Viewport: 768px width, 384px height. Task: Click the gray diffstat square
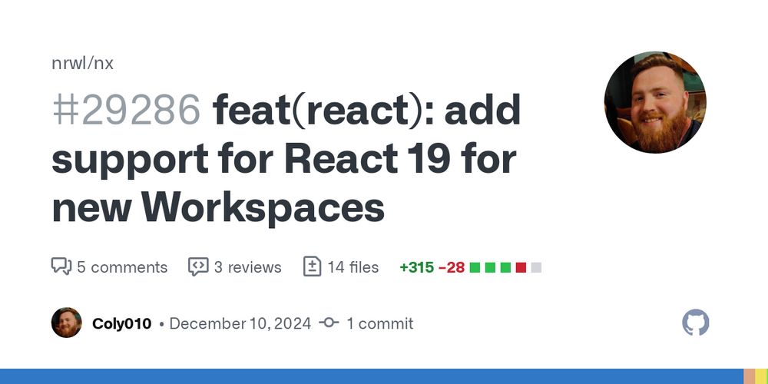coord(536,267)
